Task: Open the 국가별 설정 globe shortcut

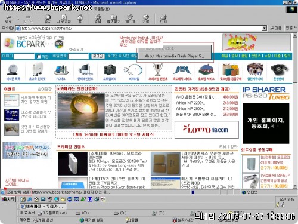Action: [91, 220]
